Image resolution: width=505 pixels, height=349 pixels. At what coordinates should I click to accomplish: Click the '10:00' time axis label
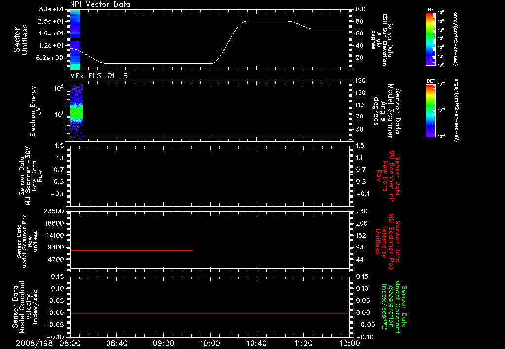[210, 343]
